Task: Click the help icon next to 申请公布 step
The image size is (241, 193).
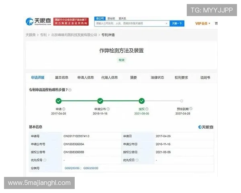Action: click(108, 109)
